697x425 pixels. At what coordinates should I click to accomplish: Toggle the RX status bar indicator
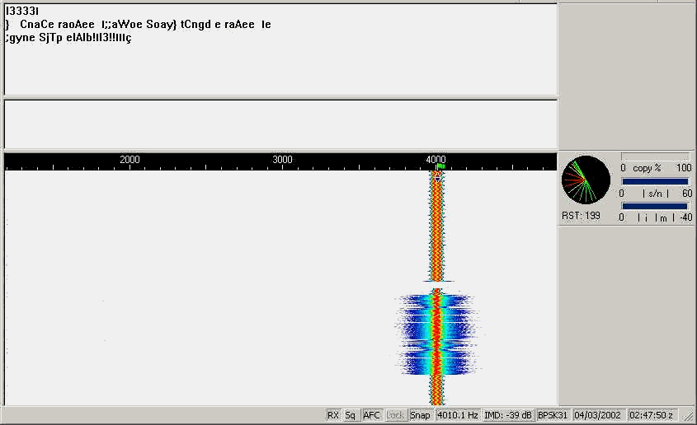(x=333, y=415)
